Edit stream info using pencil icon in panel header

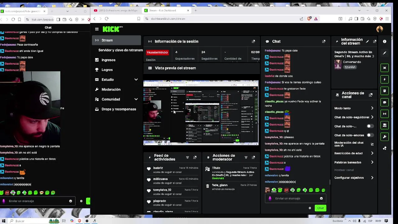[x=367, y=41]
